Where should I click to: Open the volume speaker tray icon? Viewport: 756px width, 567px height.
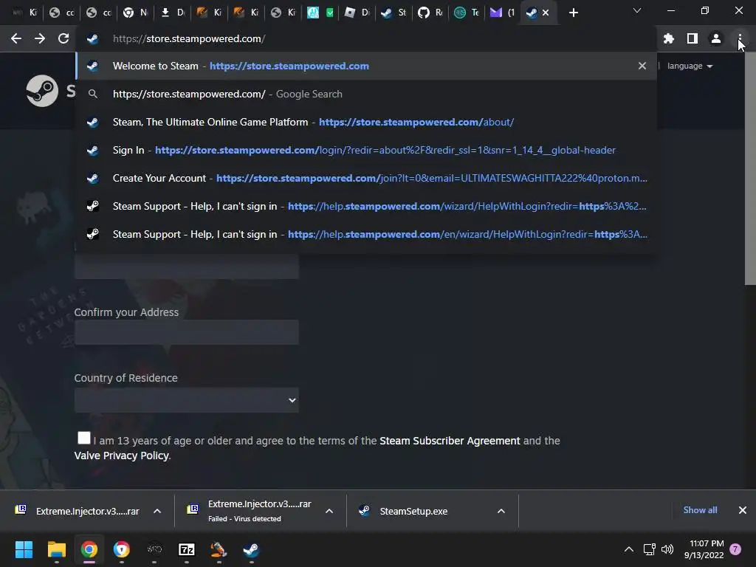pos(667,549)
